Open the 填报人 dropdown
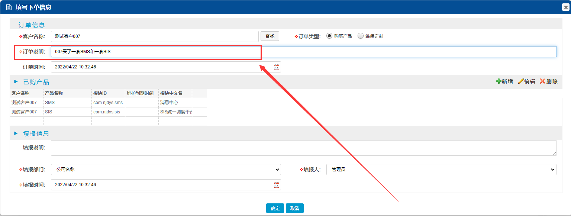 tap(441, 170)
